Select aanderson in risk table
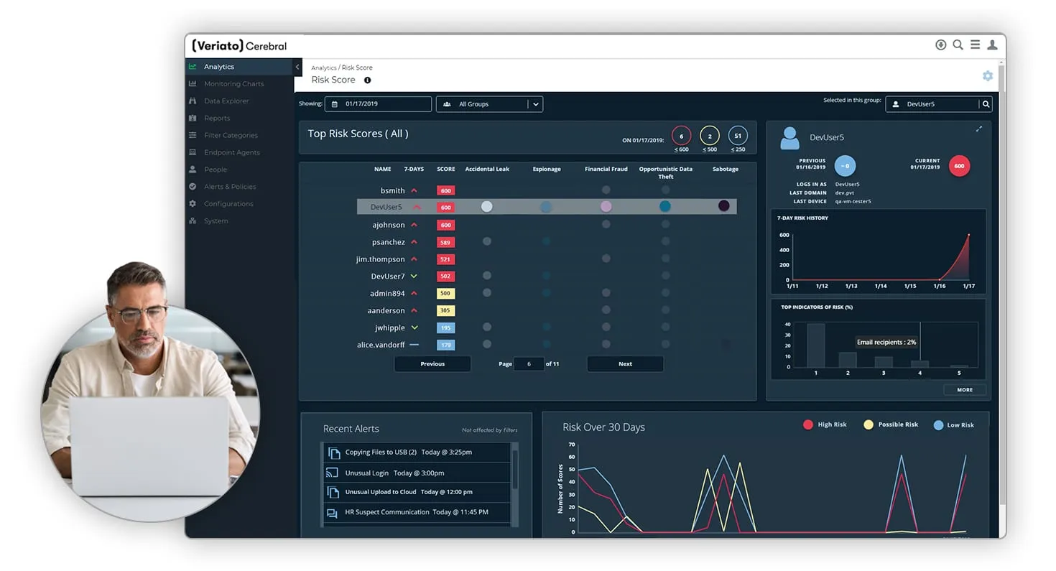The height and width of the screenshot is (571, 1056). 386,311
